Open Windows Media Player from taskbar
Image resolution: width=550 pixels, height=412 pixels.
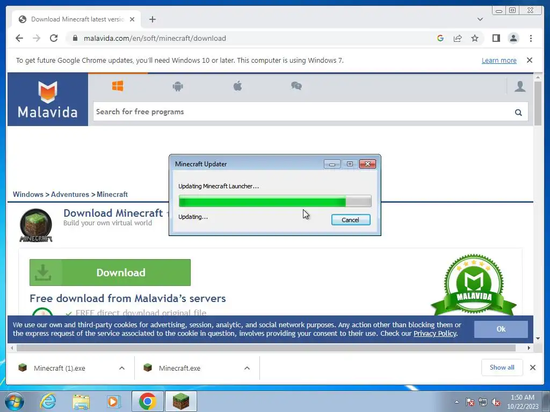tap(113, 401)
